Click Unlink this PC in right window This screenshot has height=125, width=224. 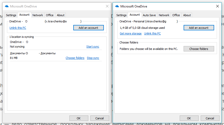pyautogui.click(x=152, y=33)
